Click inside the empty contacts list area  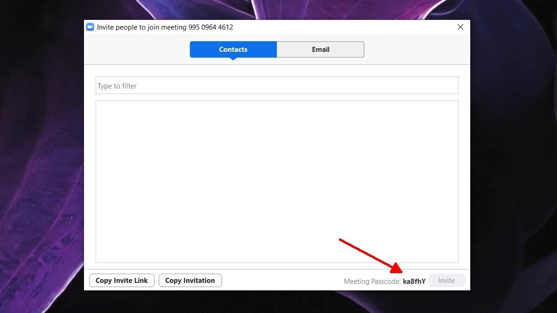pyautogui.click(x=277, y=181)
